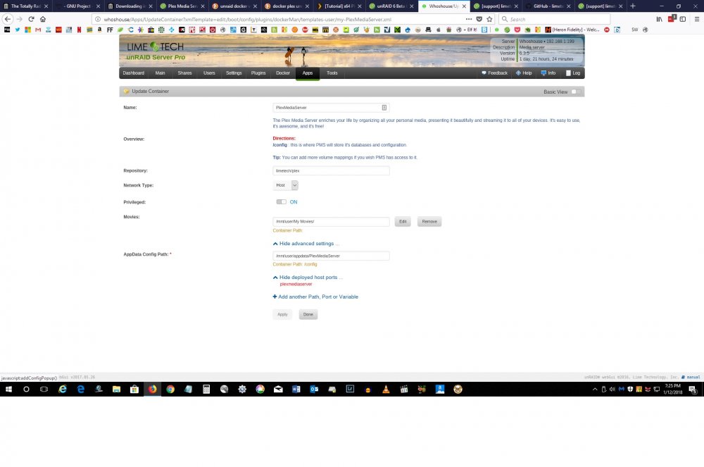Click the Name input field
Viewport: 704px width, 467px height.
tap(332, 108)
